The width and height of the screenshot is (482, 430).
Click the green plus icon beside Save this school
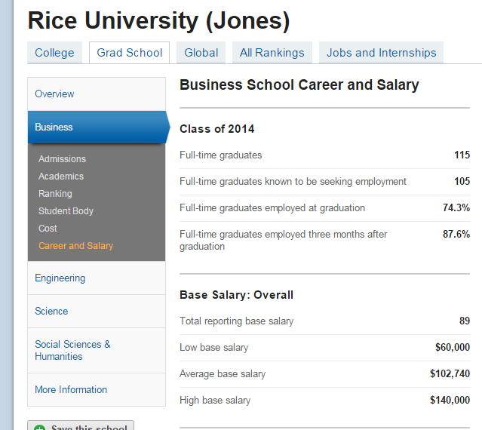click(39, 427)
